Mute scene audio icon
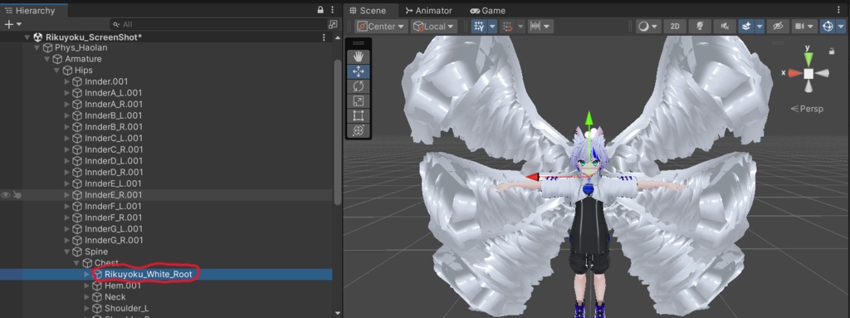 click(725, 26)
